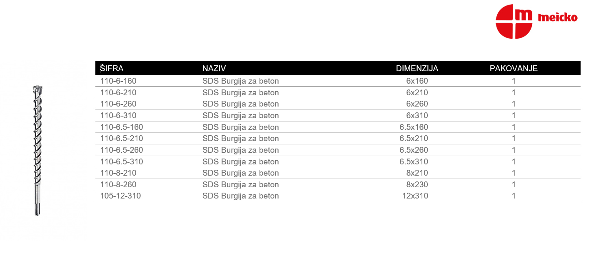Screen dimensions: 591x273
Task: Click product code 110-6-310
Action: tap(118, 116)
